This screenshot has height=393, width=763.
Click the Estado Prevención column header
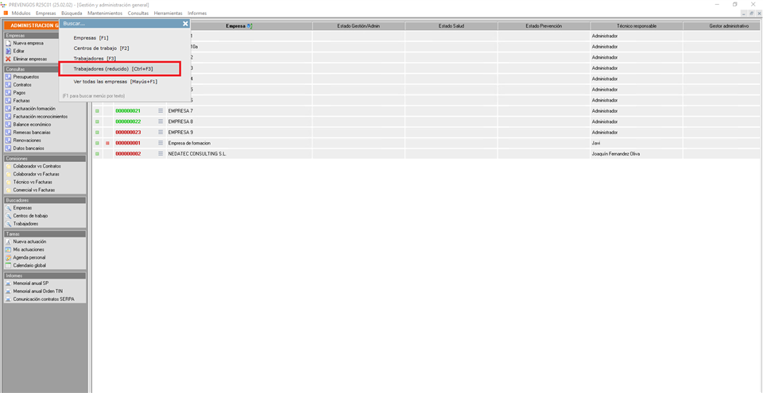coord(544,25)
